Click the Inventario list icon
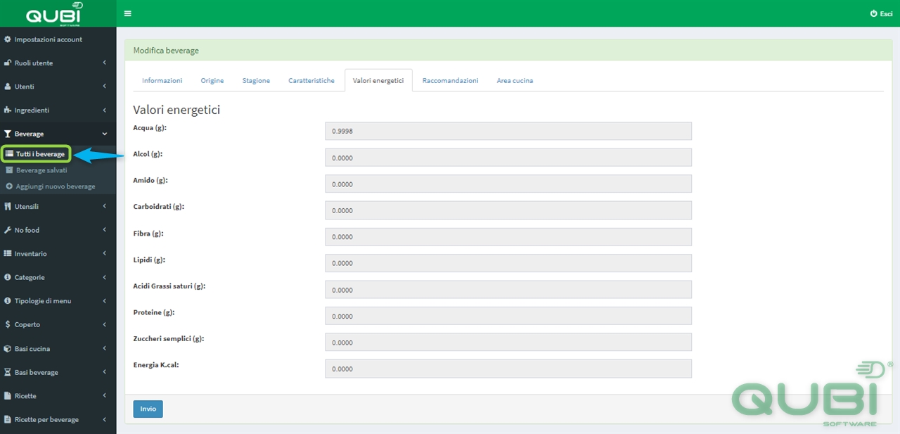900x434 pixels. [8, 254]
